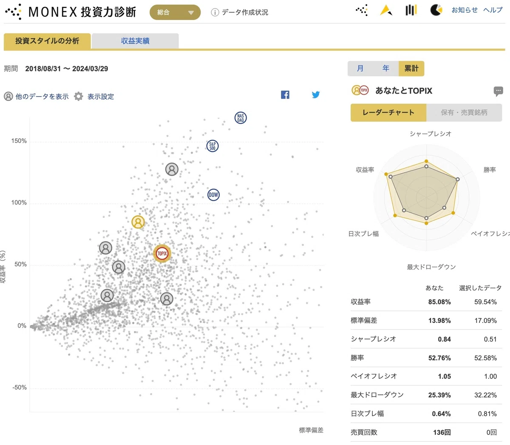Switch the period toggle to 月
Viewport: 510px width, 445px height.
[x=360, y=68]
